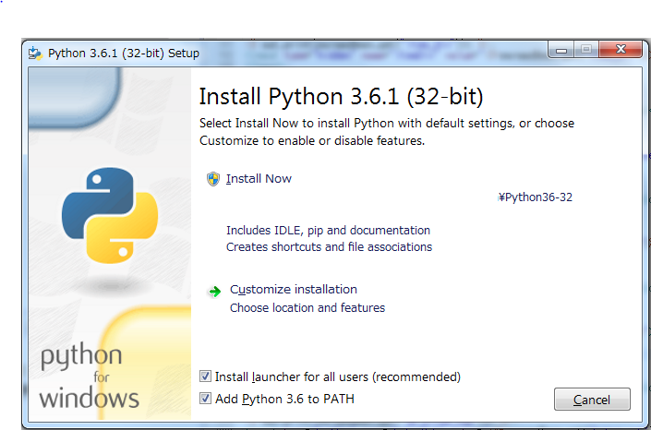The image size is (651, 430).
Task: Uncheck Install launcher for all users
Action: [x=205, y=376]
